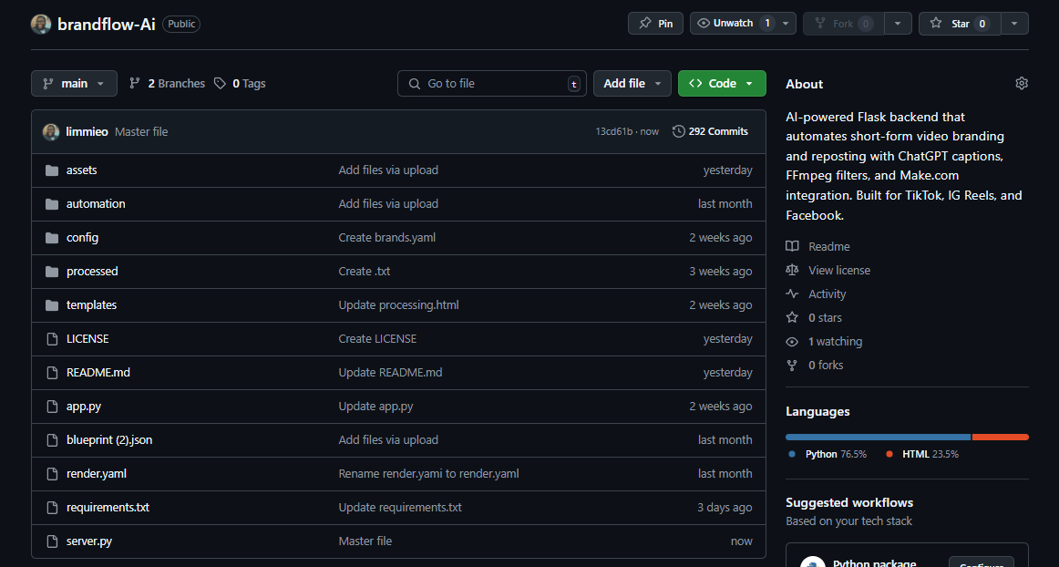Click the "3 days ago" timestamp for requirements.txt
Screen dimensions: 1059x567
(725, 509)
